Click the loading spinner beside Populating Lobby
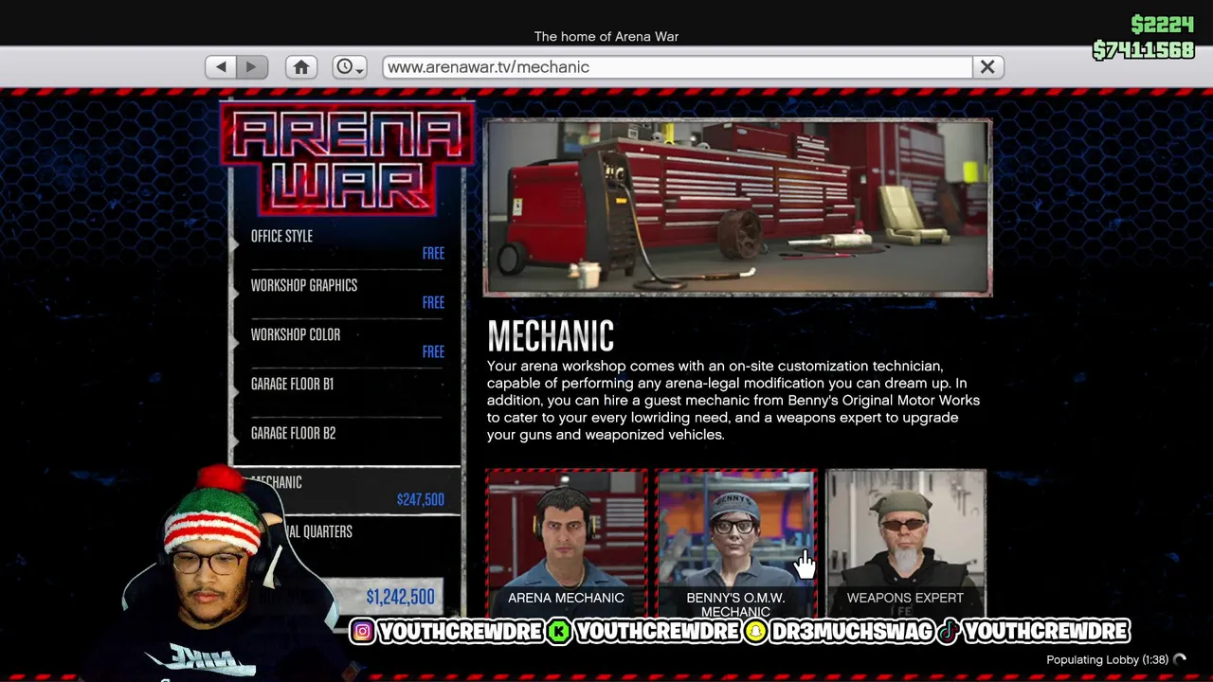1213x682 pixels. tap(1180, 659)
